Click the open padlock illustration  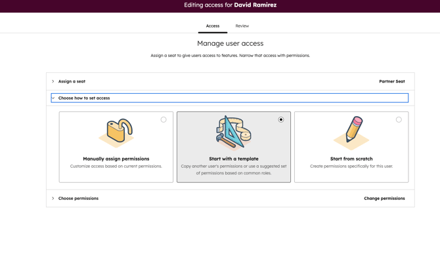point(116,133)
